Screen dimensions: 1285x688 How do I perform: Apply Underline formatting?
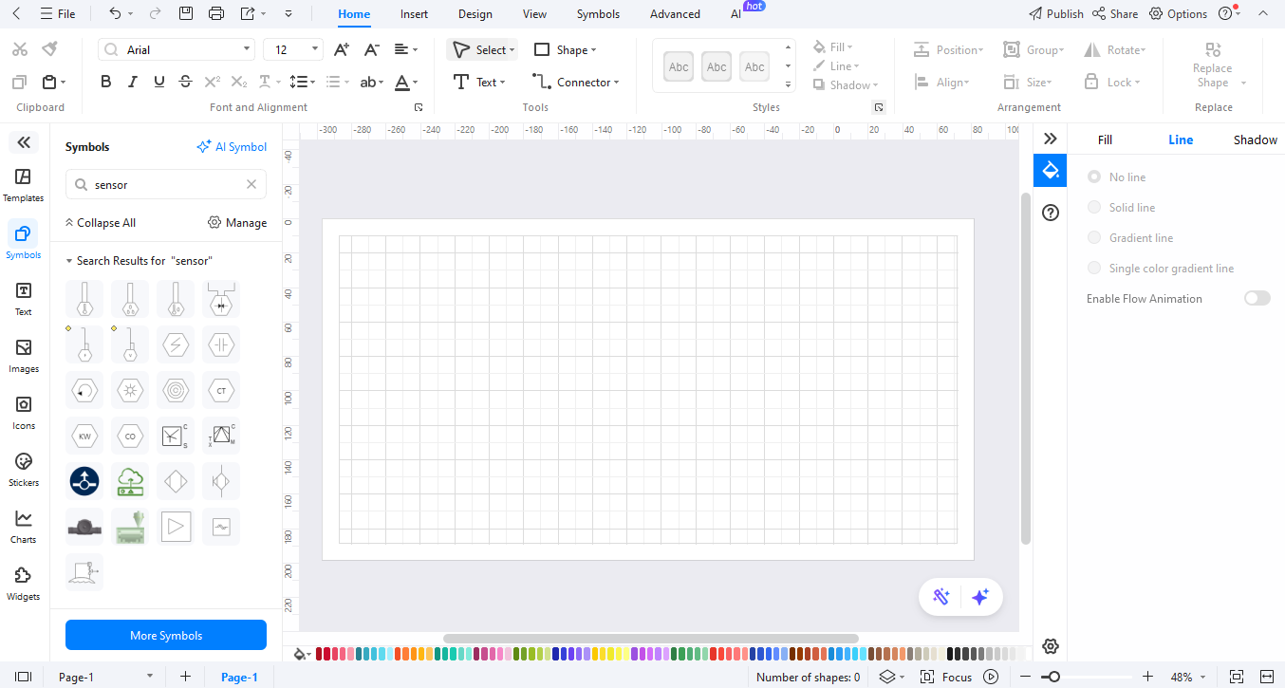point(158,82)
